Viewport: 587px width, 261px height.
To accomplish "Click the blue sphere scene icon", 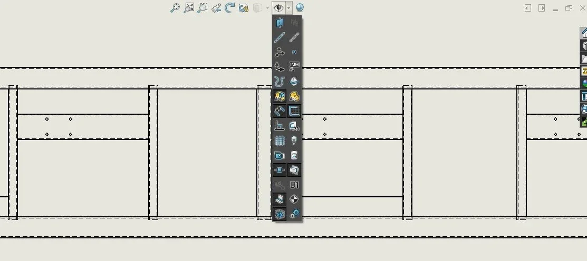I will pos(300,7).
